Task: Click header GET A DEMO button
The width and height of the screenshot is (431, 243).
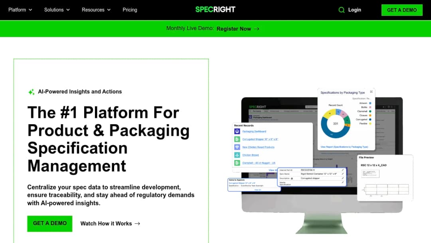Action: (x=402, y=10)
